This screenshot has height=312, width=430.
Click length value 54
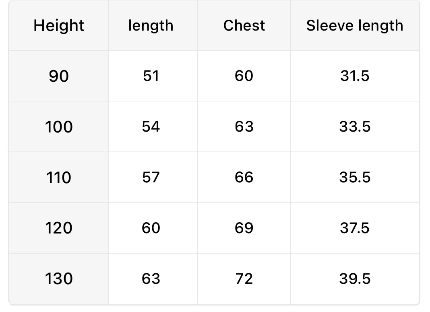[151, 127]
